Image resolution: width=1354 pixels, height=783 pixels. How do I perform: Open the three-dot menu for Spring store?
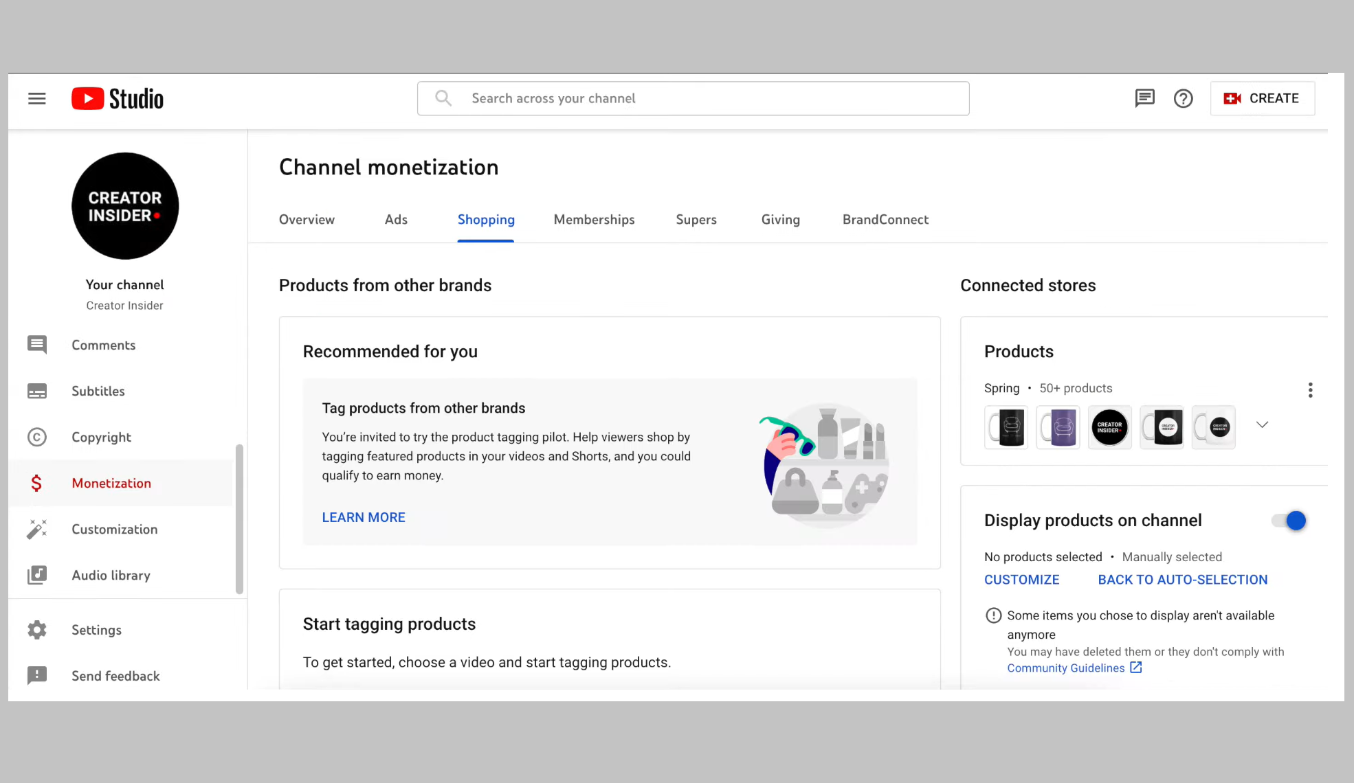coord(1310,390)
